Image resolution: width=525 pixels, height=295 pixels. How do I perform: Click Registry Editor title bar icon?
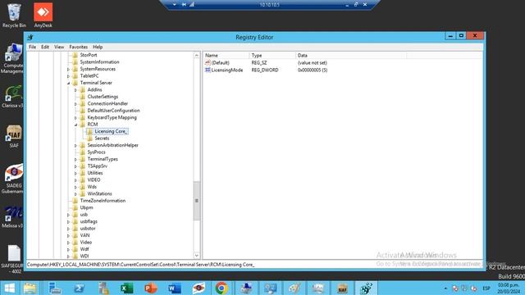[30, 37]
